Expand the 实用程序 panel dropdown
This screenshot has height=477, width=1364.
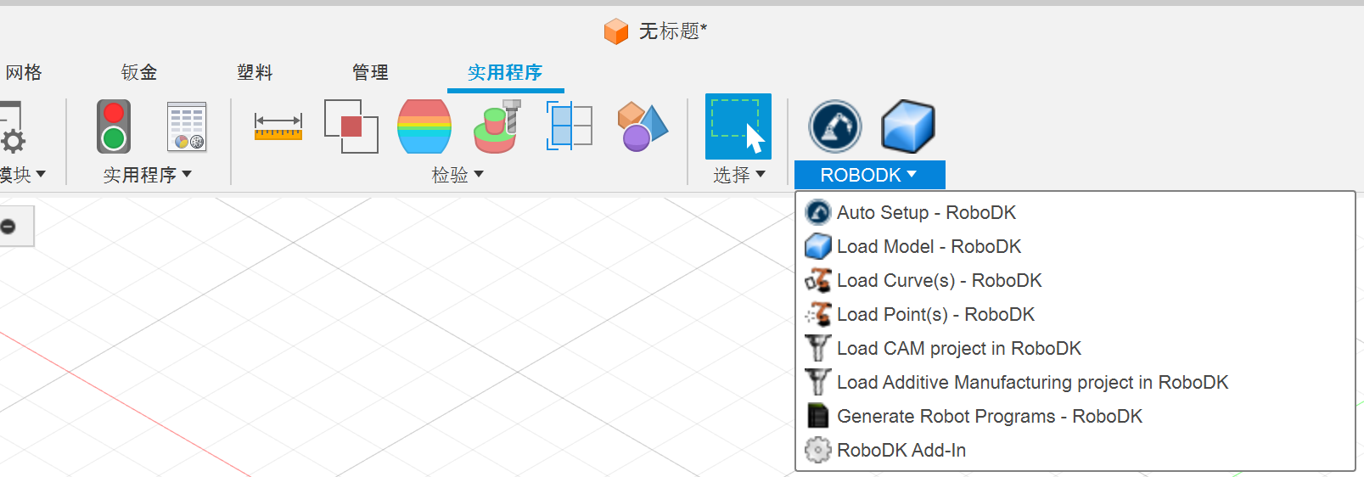point(148,175)
